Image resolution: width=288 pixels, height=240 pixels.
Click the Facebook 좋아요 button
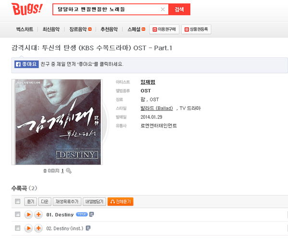[26, 64]
